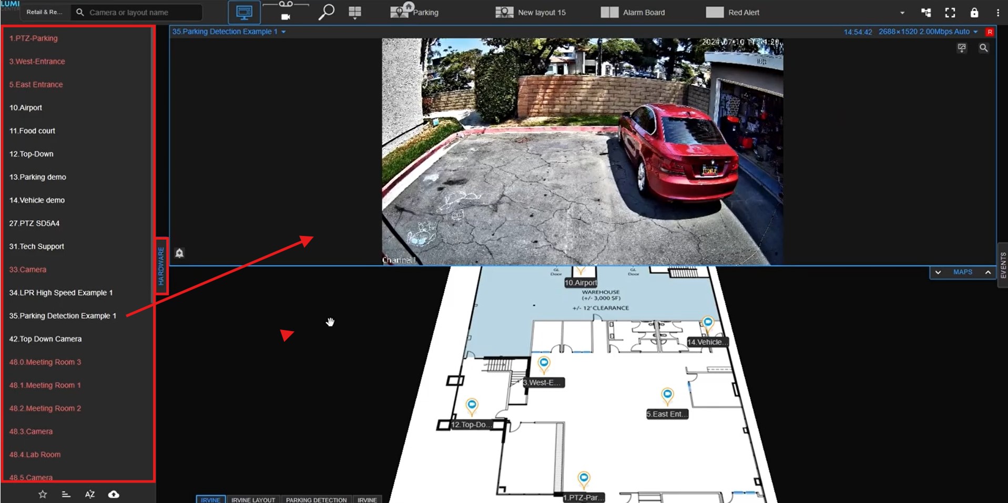Expand the stream resolution dropdown
This screenshot has height=503, width=1008.
coord(975,32)
